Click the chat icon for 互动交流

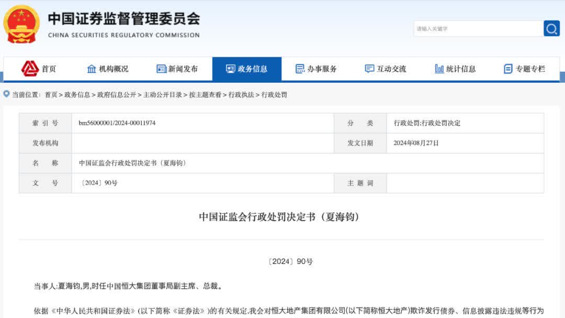point(369,69)
